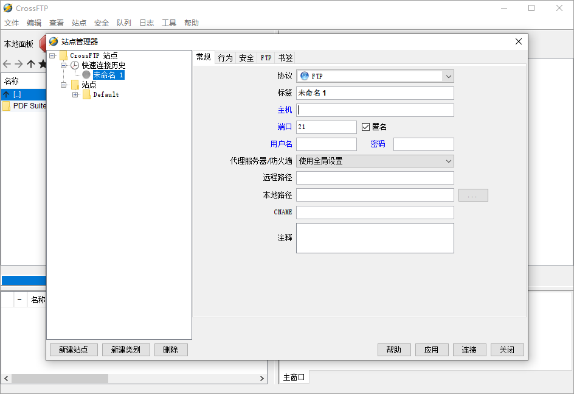The width and height of the screenshot is (574, 394).
Task: Click the globe icon in protocol box
Action: (x=305, y=76)
